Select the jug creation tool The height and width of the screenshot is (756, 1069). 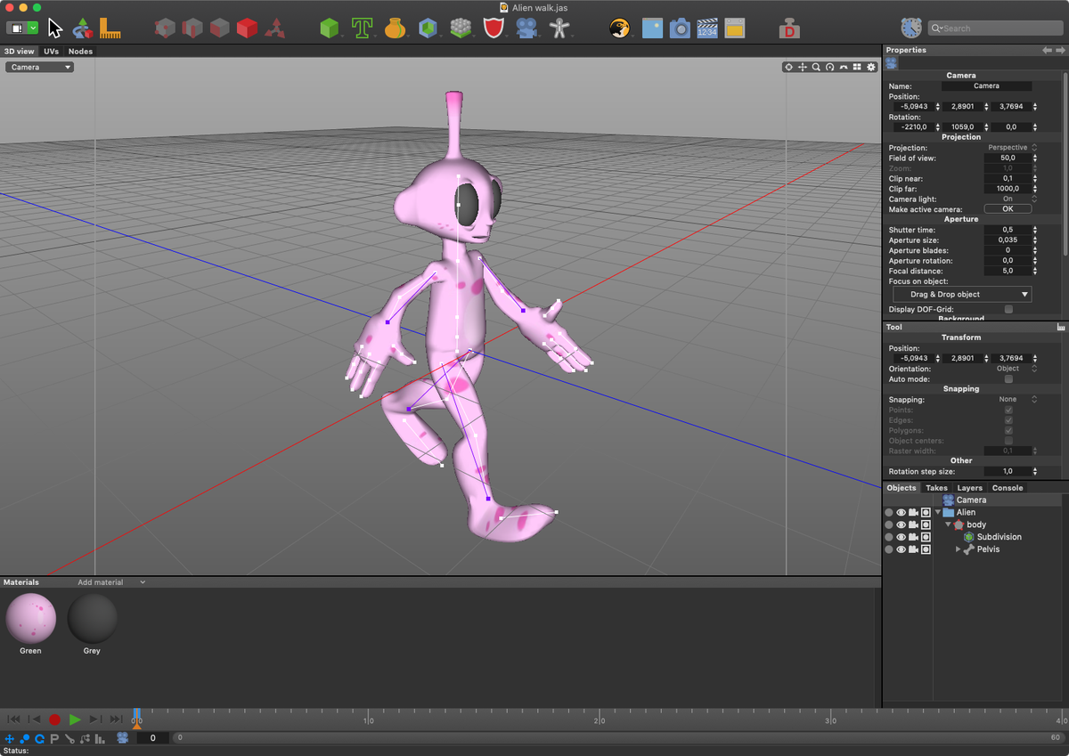395,28
